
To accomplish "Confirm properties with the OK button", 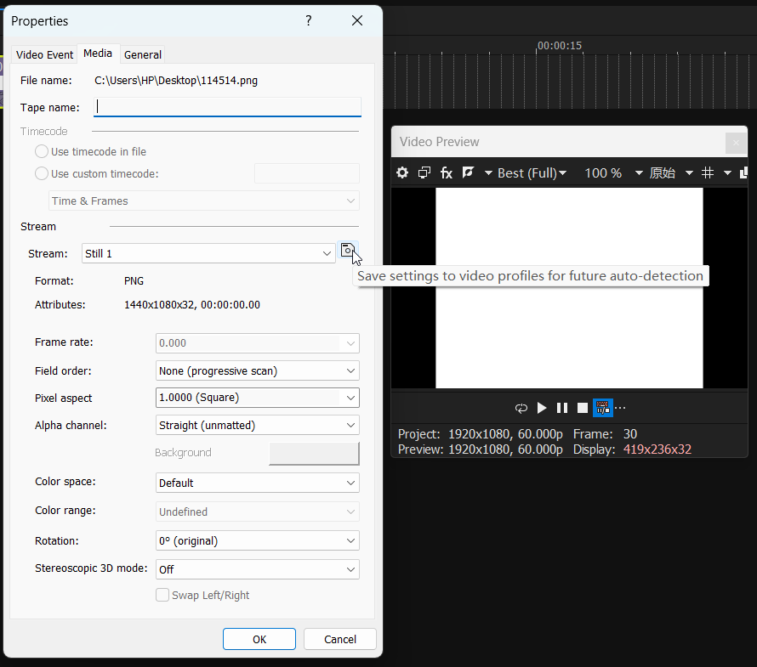I will tap(259, 638).
